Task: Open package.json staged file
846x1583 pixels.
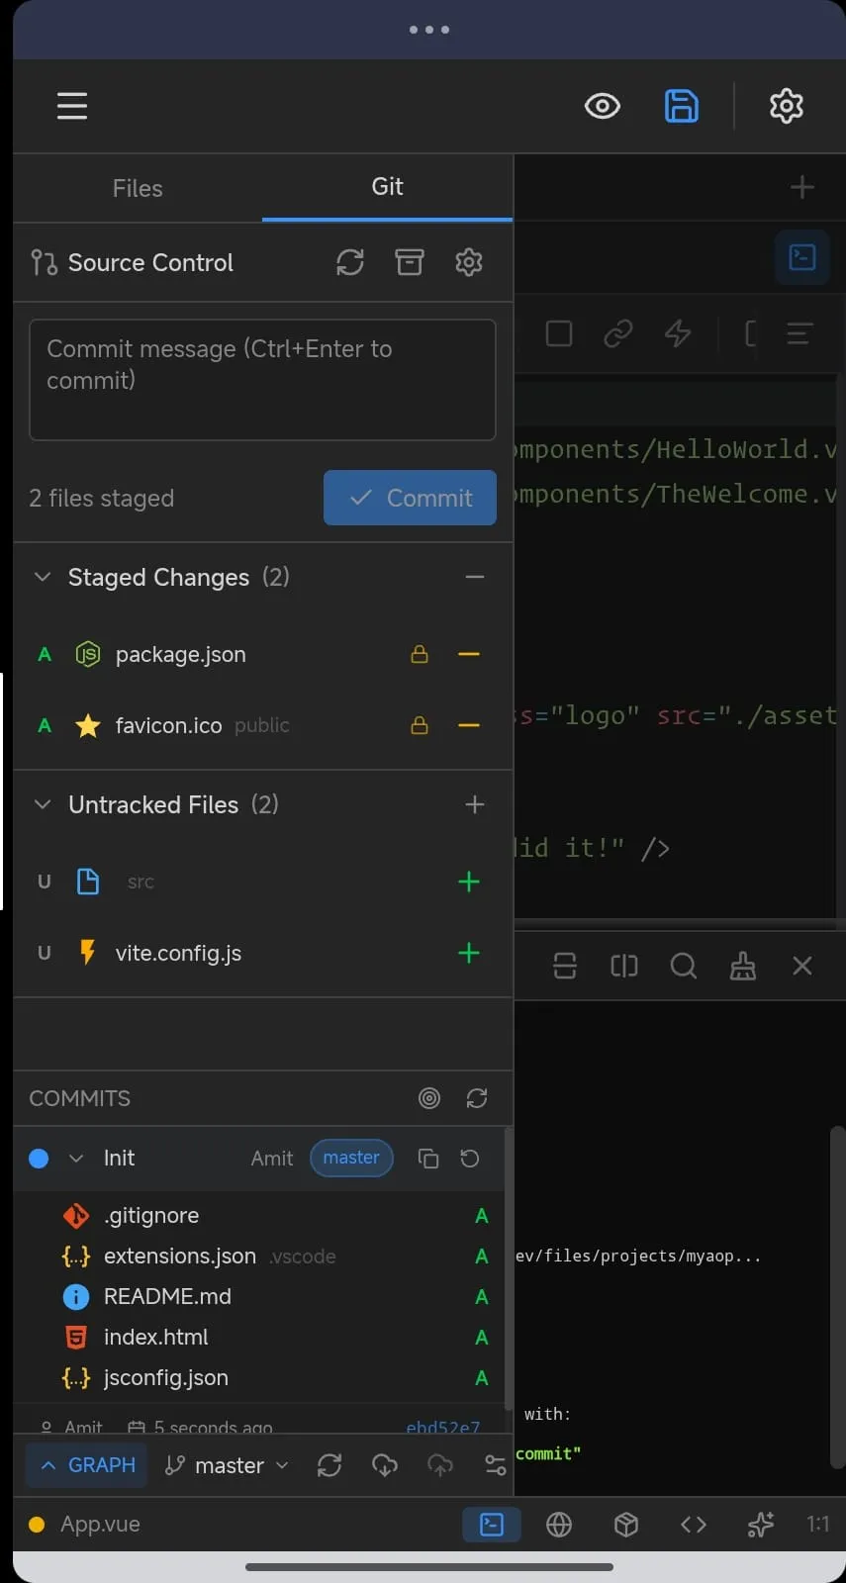Action: 181,655
